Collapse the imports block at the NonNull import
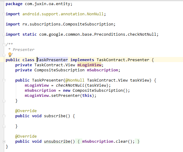 [x=4, y=14]
